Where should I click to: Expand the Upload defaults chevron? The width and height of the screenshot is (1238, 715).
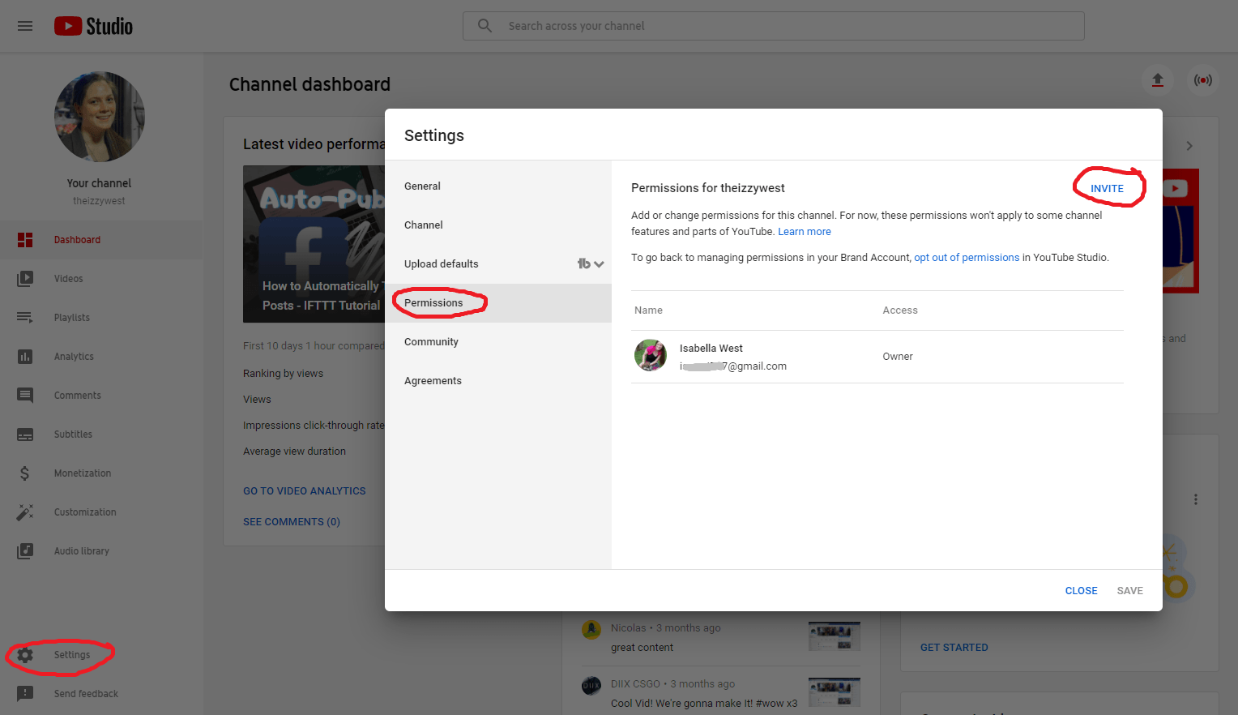[599, 263]
